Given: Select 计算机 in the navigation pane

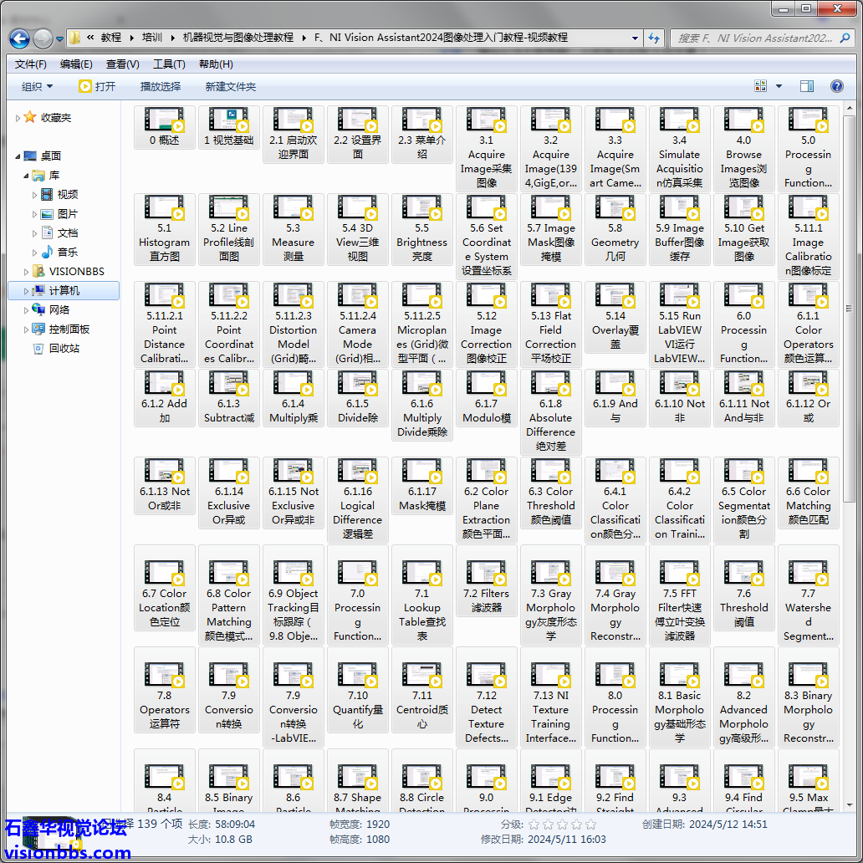Looking at the screenshot, I should [x=64, y=291].
